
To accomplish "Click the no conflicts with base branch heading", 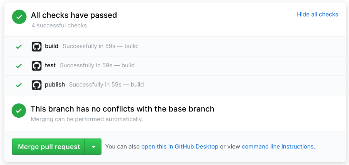I will click(122, 109).
